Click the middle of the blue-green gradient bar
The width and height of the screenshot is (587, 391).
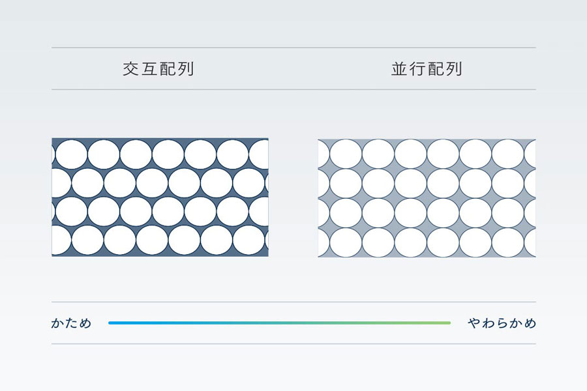279,323
